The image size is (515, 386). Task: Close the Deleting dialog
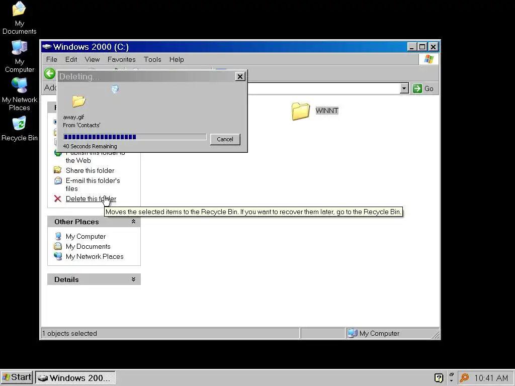coord(240,76)
